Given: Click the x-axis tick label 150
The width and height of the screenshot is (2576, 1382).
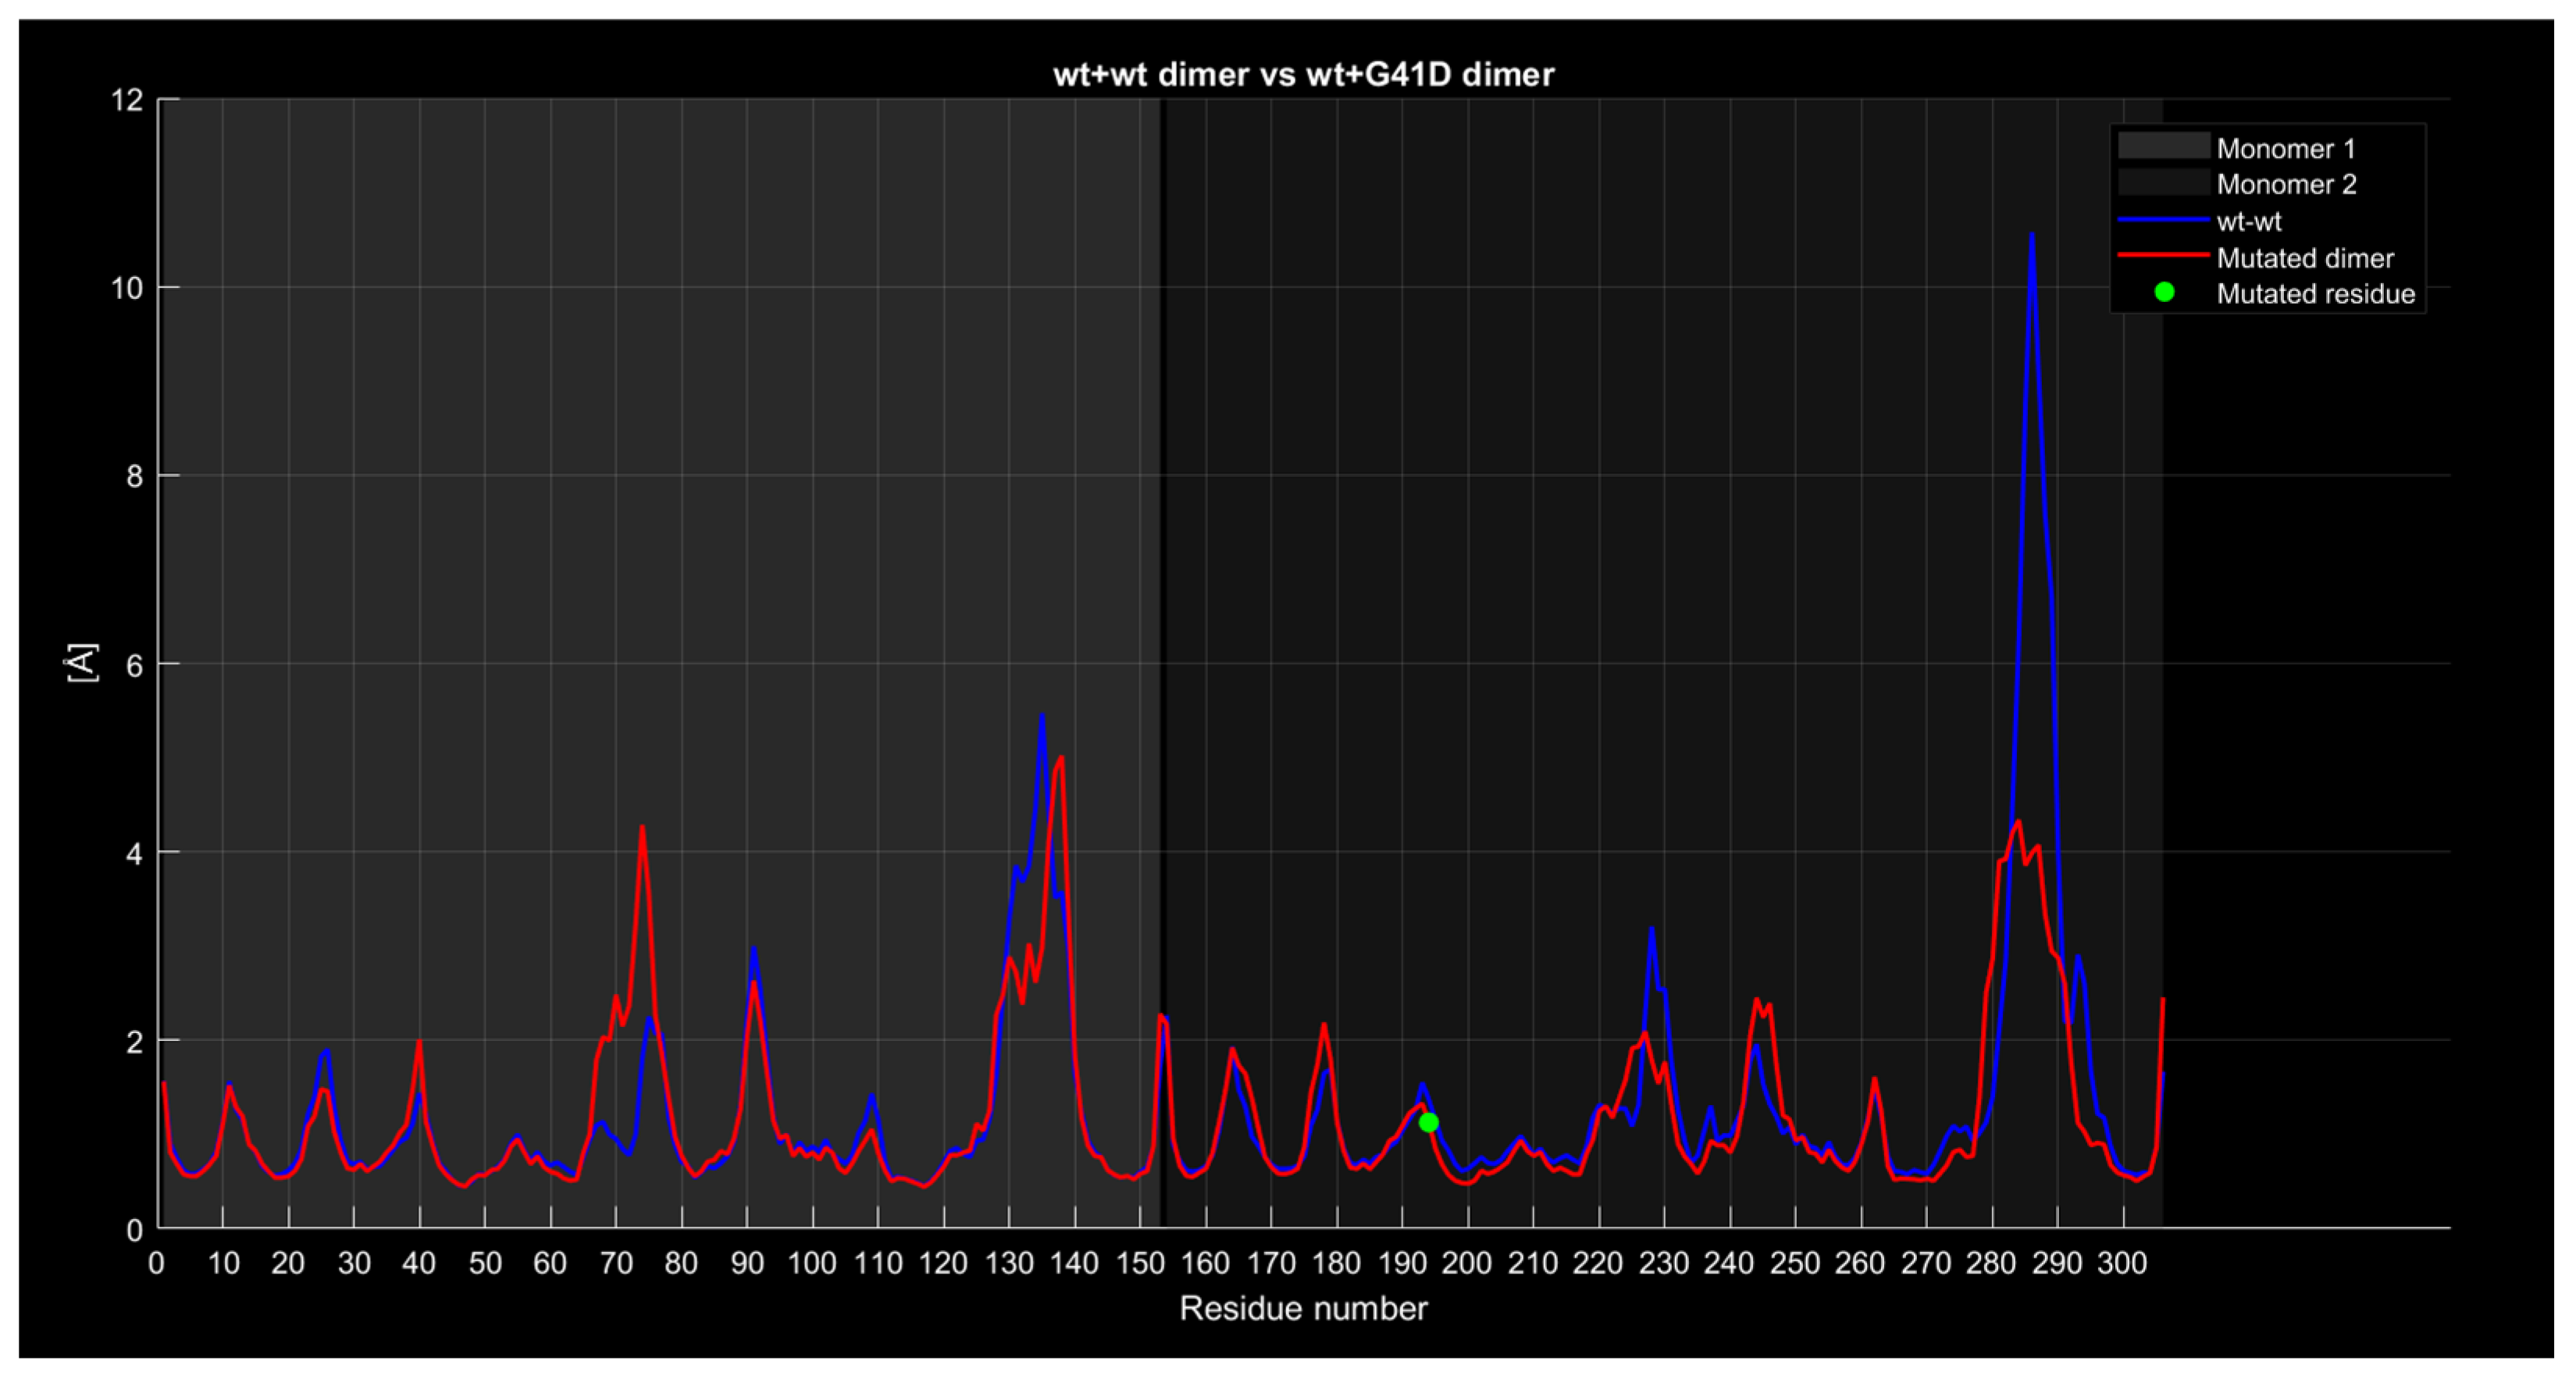Looking at the screenshot, I should click(x=1140, y=1263).
